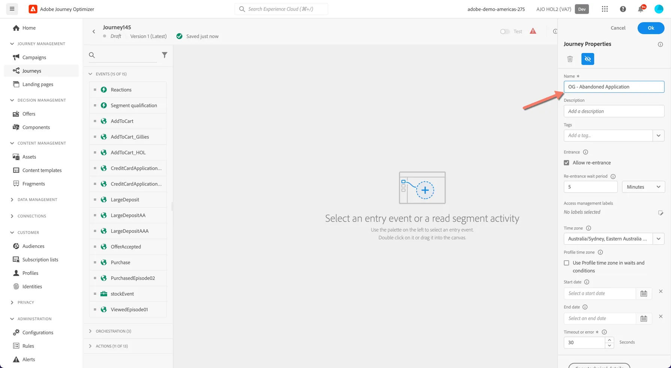Toggle the Test mode switch
671x368 pixels.
(505, 31)
